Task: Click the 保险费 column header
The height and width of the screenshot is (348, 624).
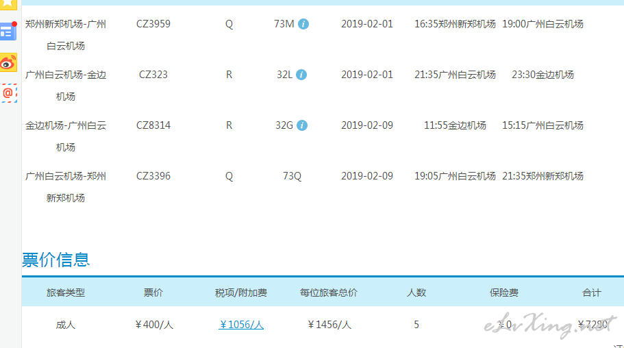Action: (x=504, y=293)
